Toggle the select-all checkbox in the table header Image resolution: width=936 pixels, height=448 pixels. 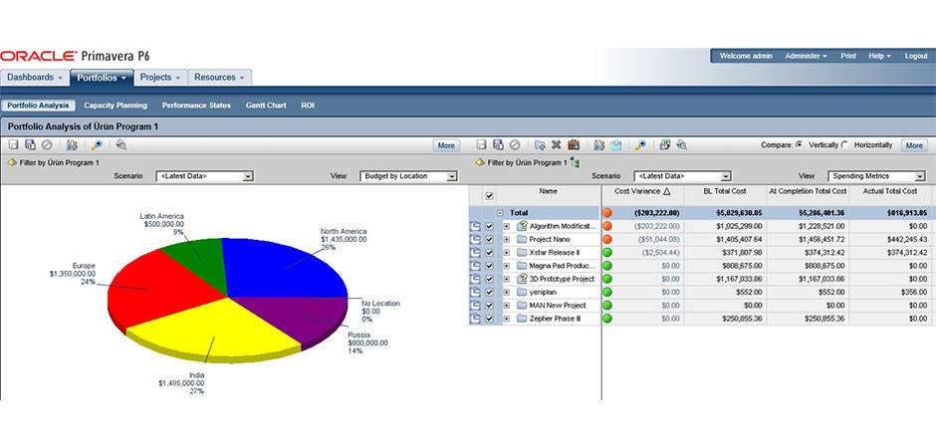click(x=490, y=196)
